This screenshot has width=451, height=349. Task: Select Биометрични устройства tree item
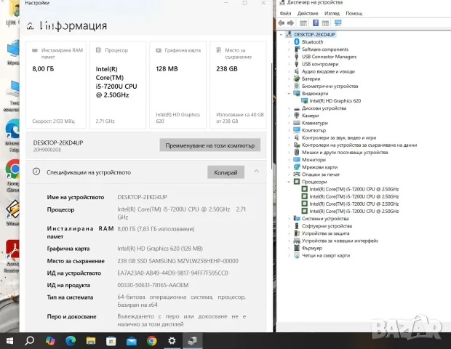tap(330, 86)
